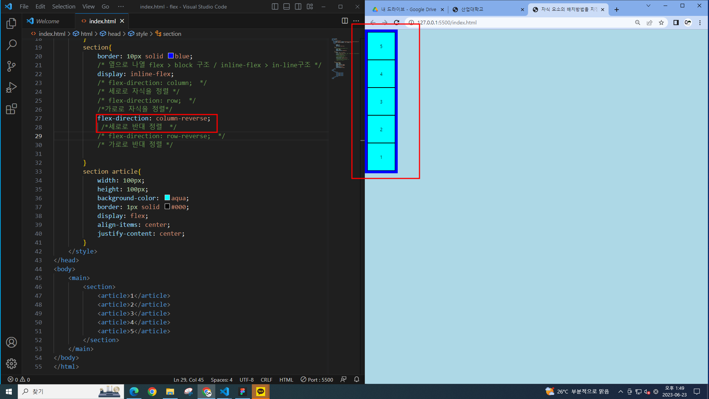Switch to the Welcome tab
Viewport: 709px width, 399px height.
tap(47, 21)
